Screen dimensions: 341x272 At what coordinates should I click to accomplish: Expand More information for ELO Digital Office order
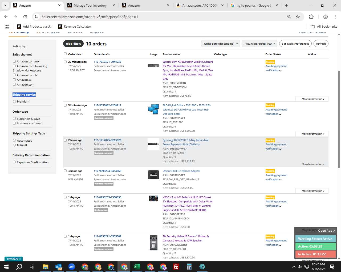(313, 134)
